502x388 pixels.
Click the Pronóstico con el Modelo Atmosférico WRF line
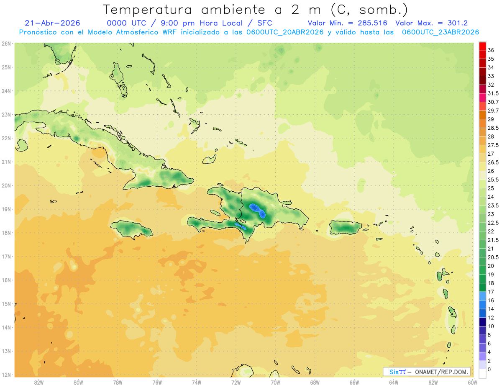pos(249,32)
